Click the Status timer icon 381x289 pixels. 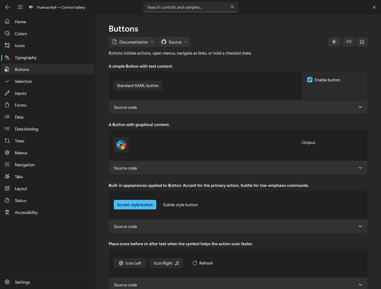(7, 200)
